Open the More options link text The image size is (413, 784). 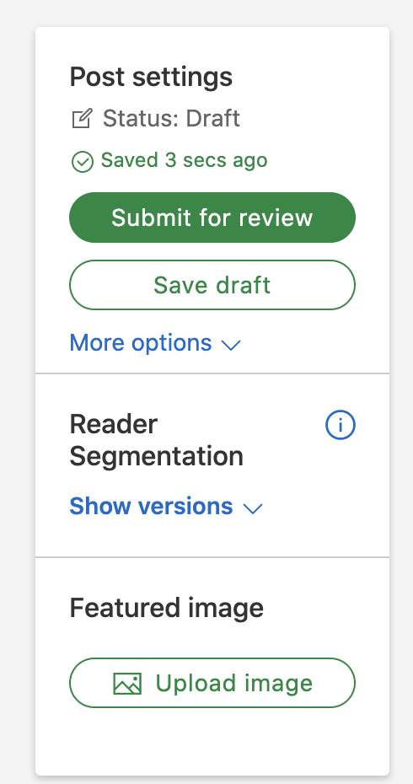point(141,343)
